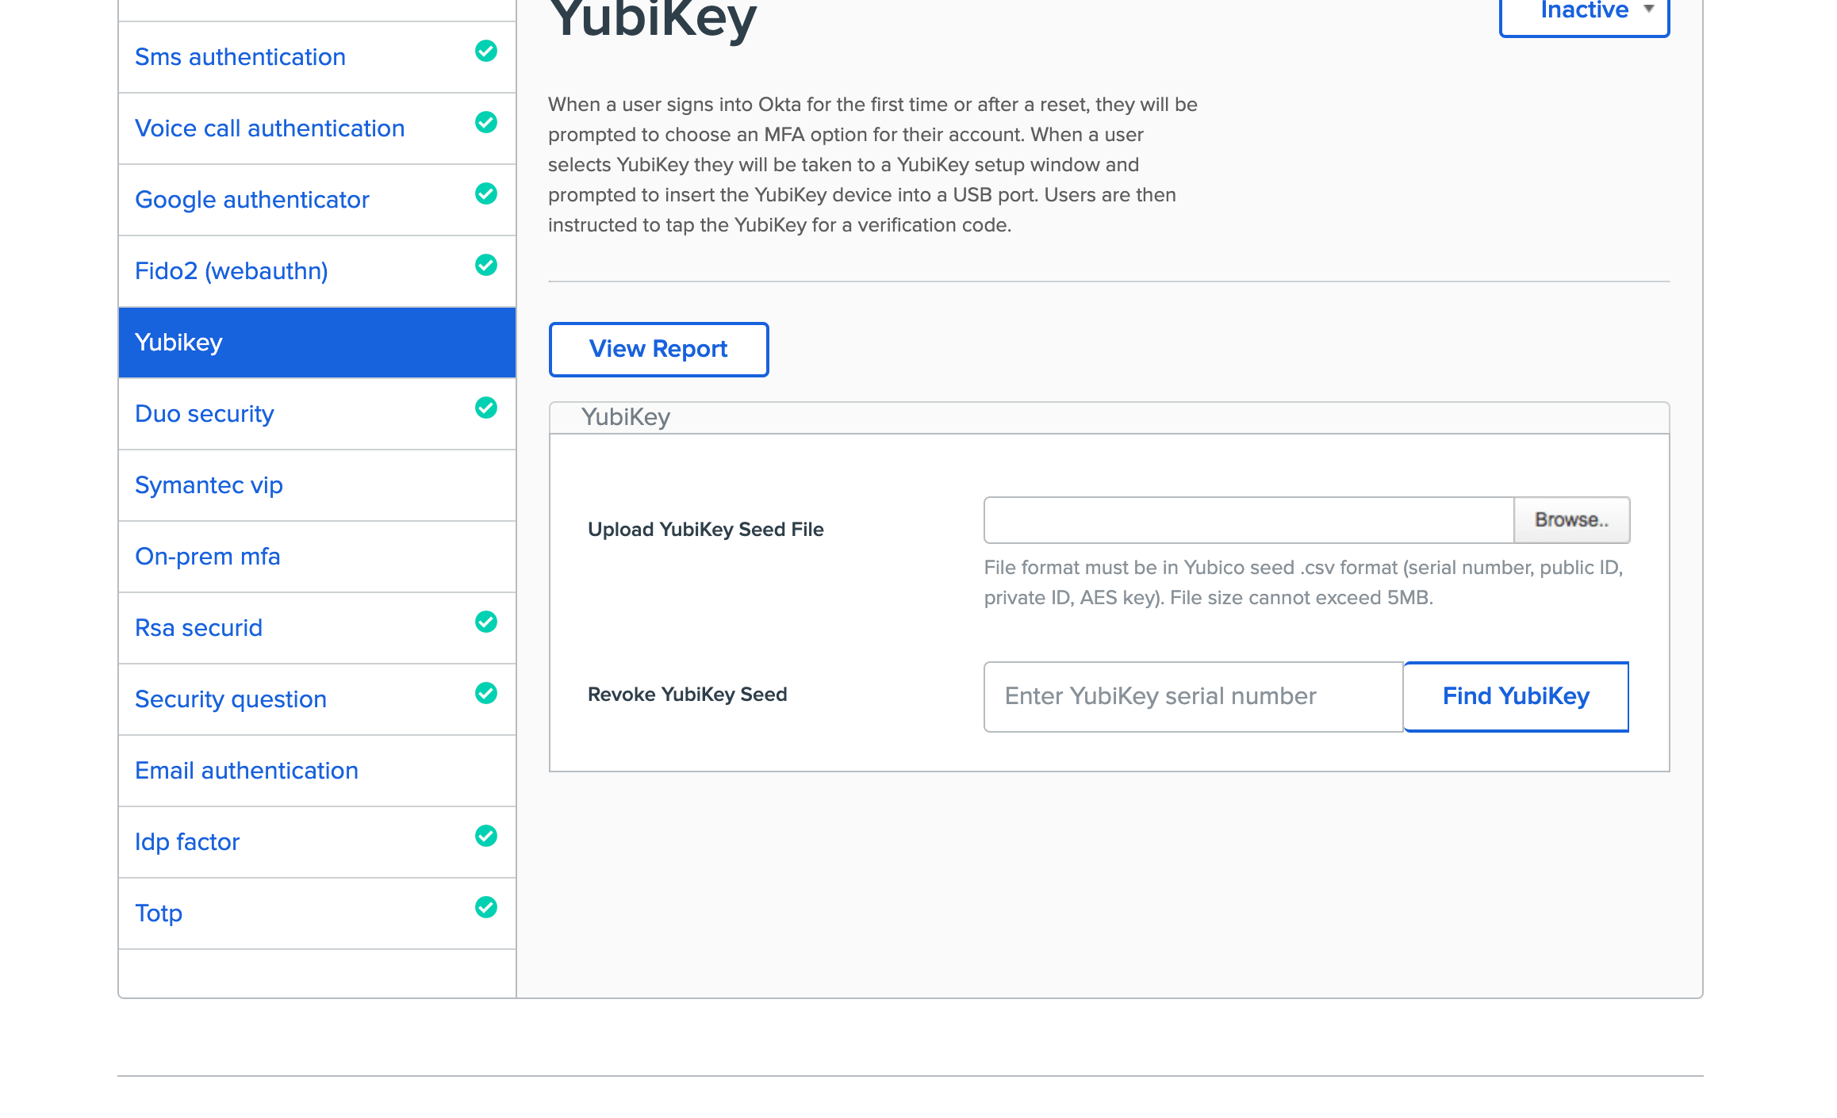Click the check icon beside Fido2 (webauthn)
Screen dimensions: 1837x1118
tap(485, 266)
